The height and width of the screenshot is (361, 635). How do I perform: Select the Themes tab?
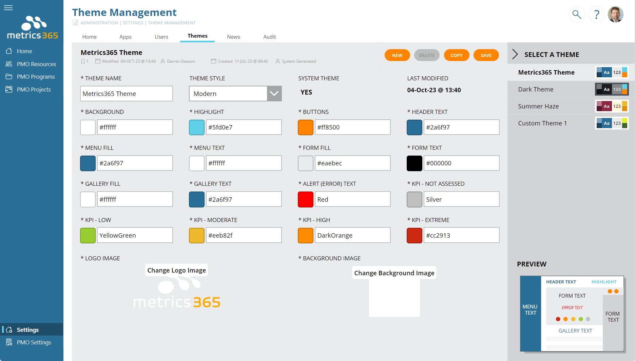tap(197, 36)
